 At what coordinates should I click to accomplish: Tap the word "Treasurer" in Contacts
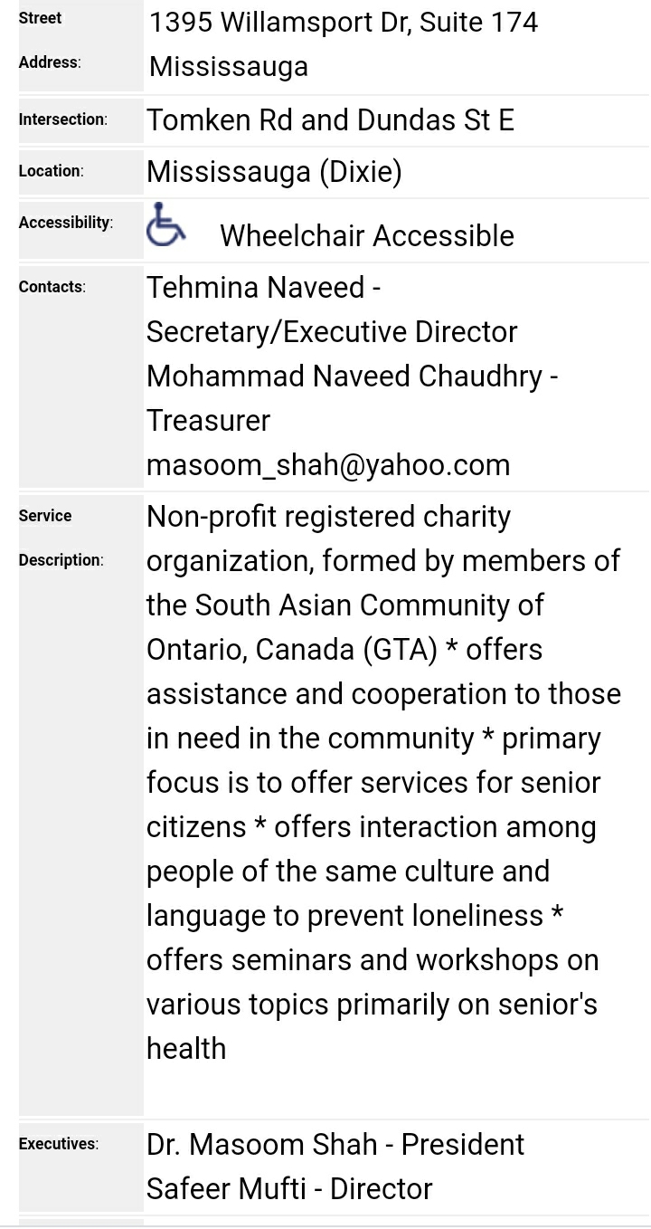coord(208,421)
